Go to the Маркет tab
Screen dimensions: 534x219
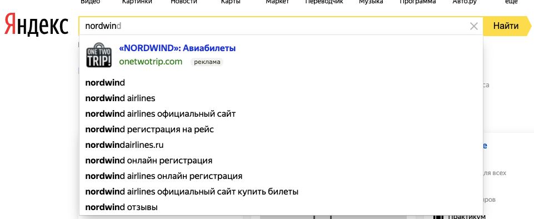pyautogui.click(x=277, y=2)
